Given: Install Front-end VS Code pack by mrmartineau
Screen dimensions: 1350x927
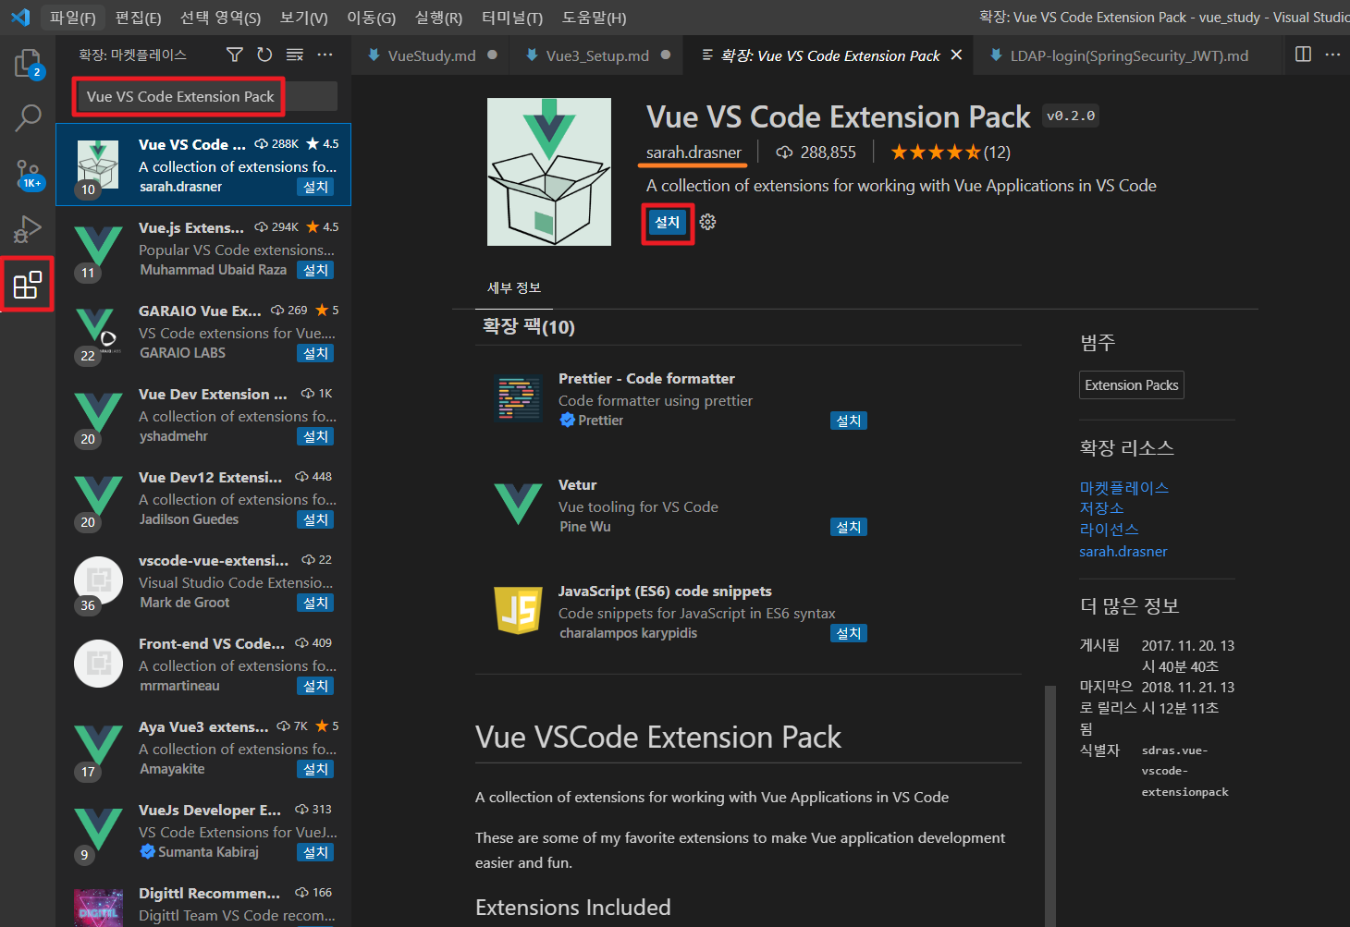Looking at the screenshot, I should tap(315, 686).
